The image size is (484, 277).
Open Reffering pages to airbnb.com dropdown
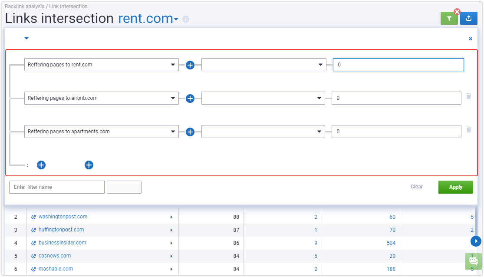pos(102,98)
